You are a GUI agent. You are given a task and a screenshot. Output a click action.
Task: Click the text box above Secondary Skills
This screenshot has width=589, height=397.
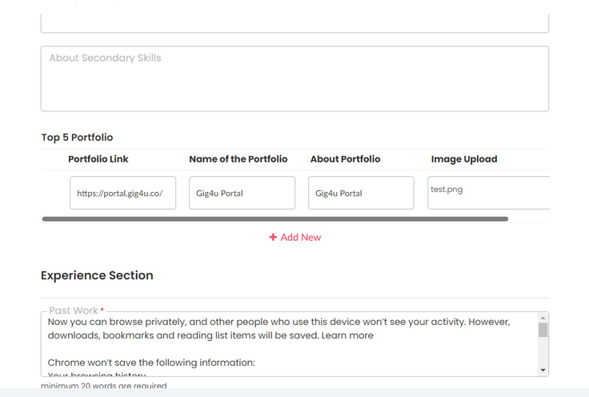click(294, 22)
